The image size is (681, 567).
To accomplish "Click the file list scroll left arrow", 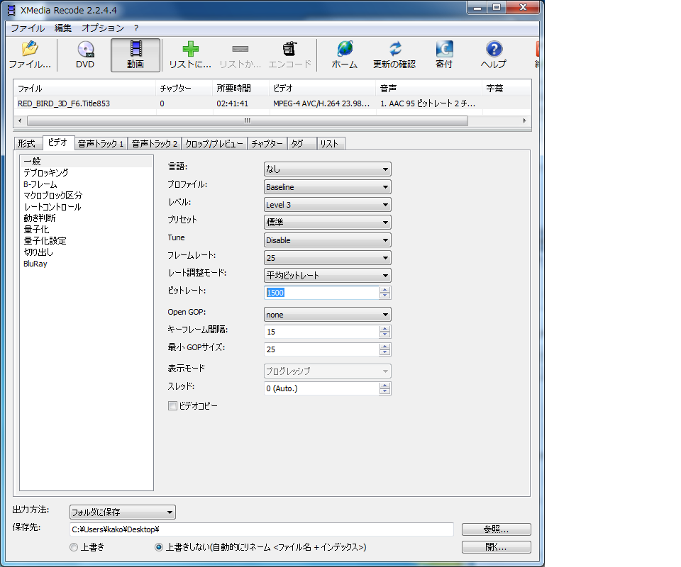I will pyautogui.click(x=20, y=120).
